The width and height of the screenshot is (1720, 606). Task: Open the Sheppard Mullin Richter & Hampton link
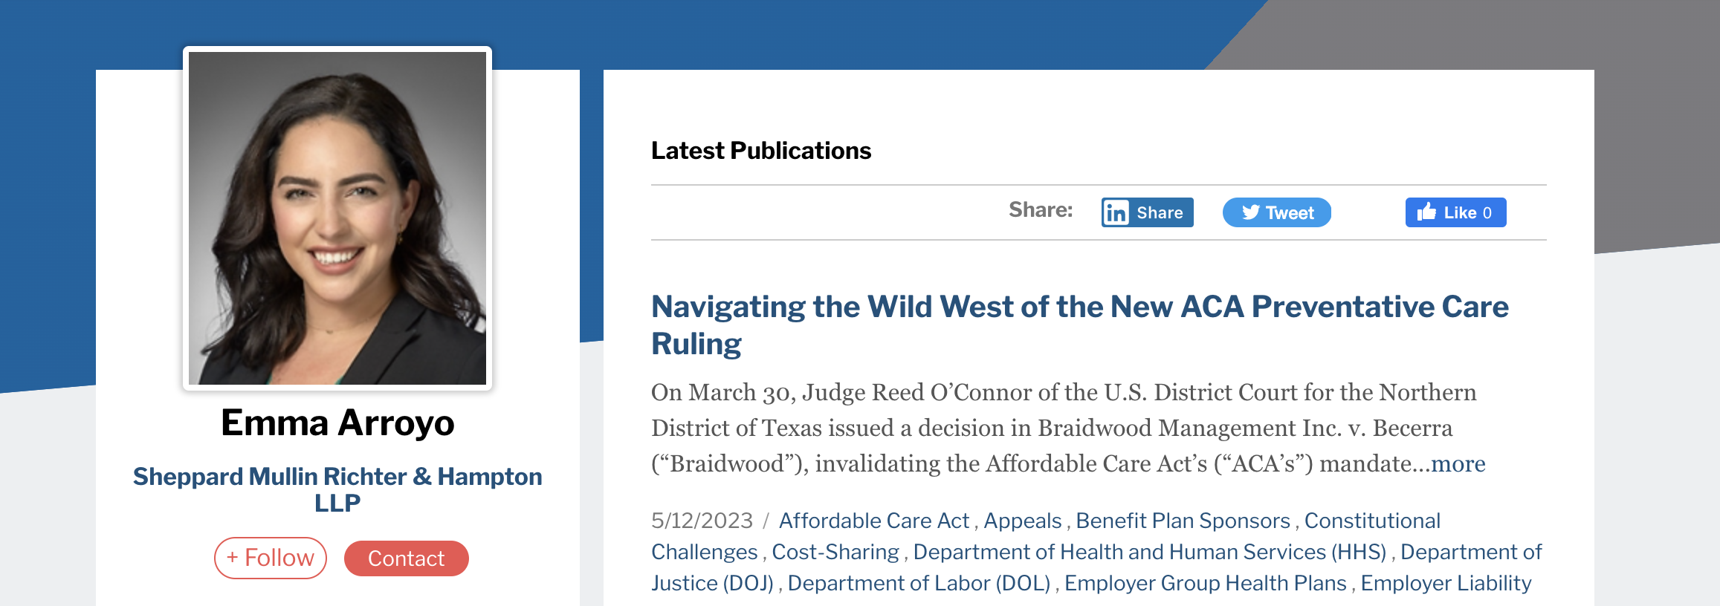[x=337, y=489]
